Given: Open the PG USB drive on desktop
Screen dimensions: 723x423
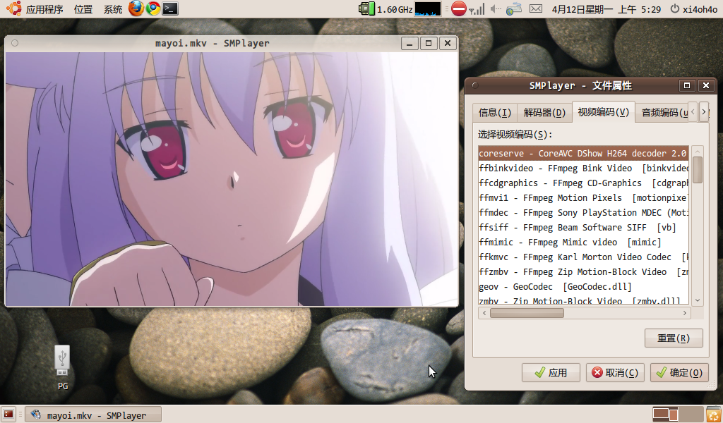Looking at the screenshot, I should [x=62, y=360].
